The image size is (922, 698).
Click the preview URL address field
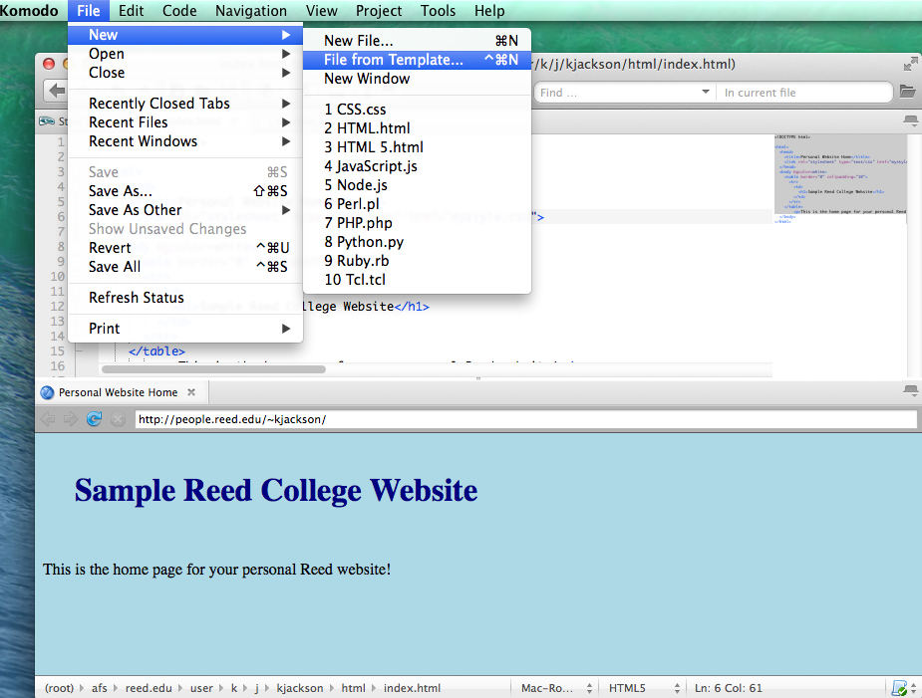tap(525, 419)
